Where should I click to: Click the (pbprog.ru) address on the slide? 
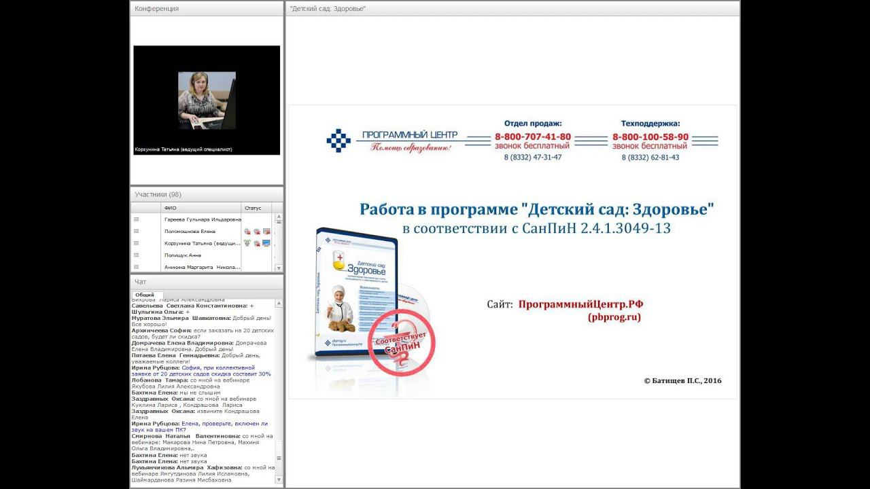[614, 317]
